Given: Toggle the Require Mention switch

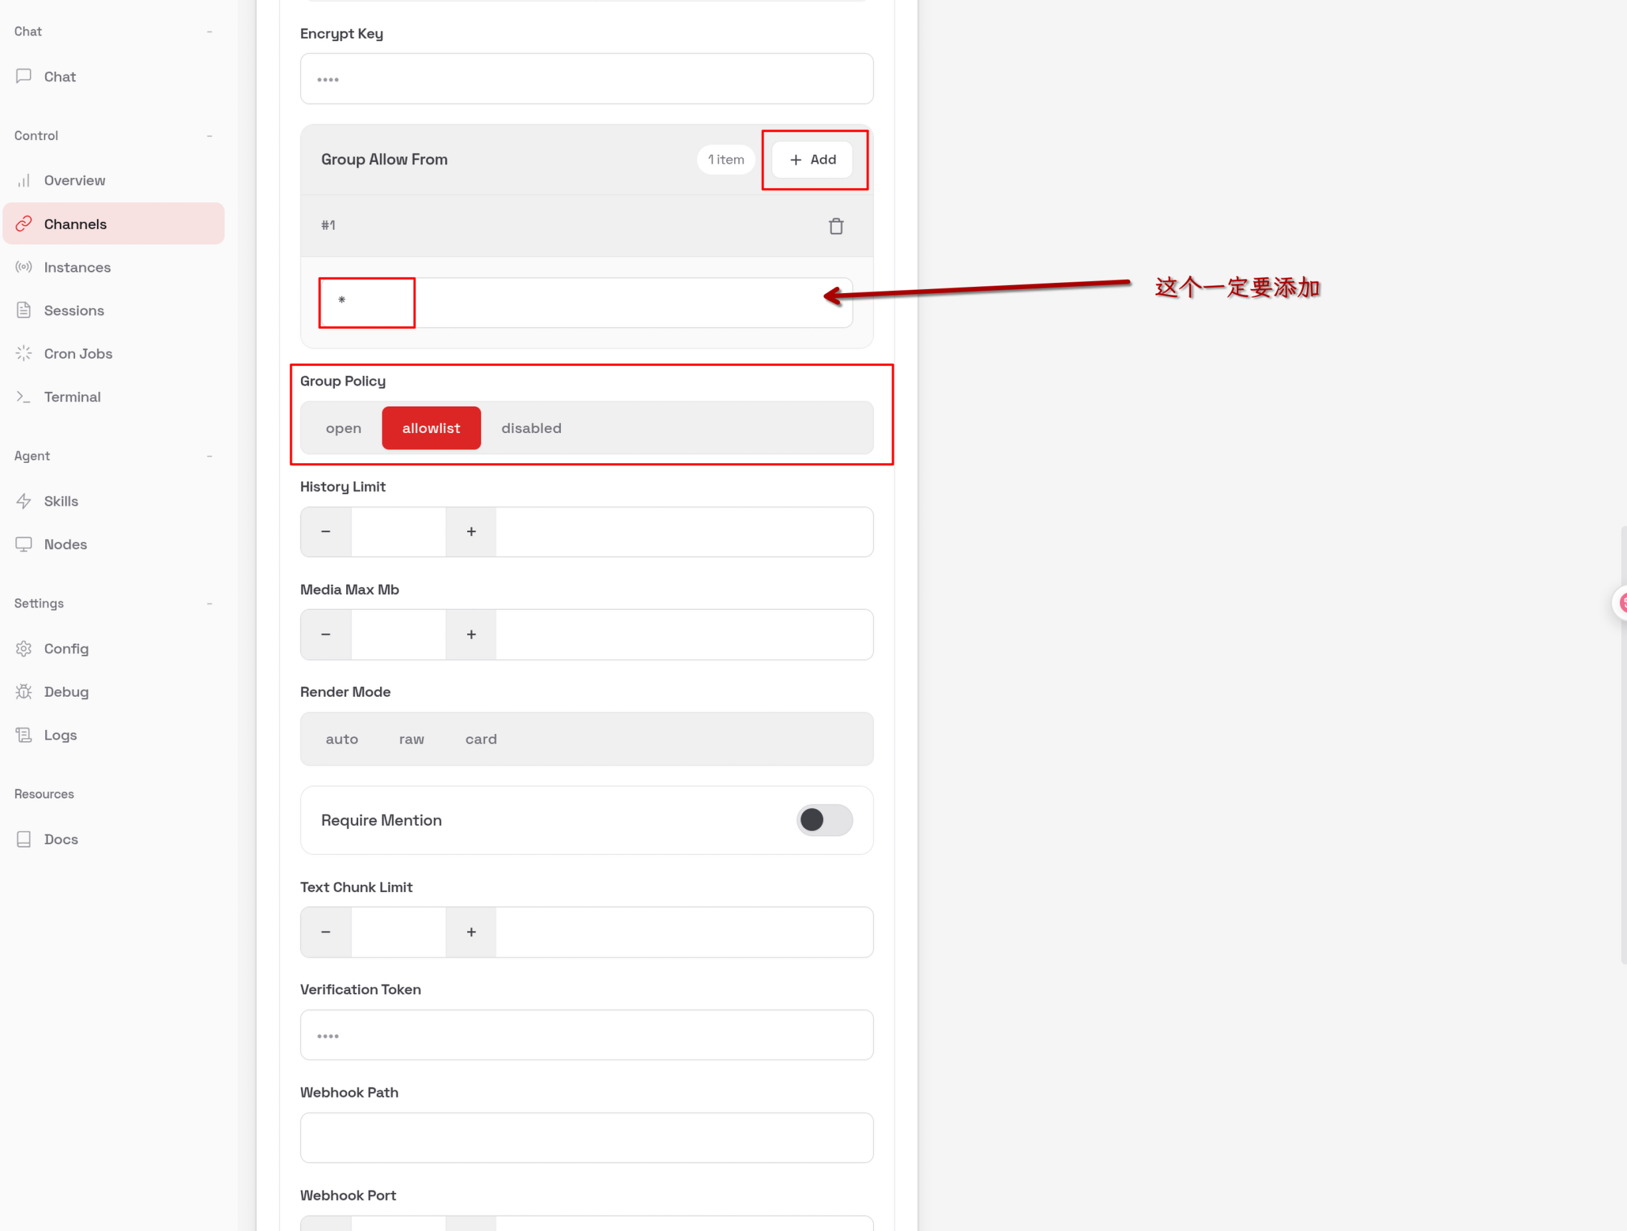Looking at the screenshot, I should pyautogui.click(x=824, y=820).
